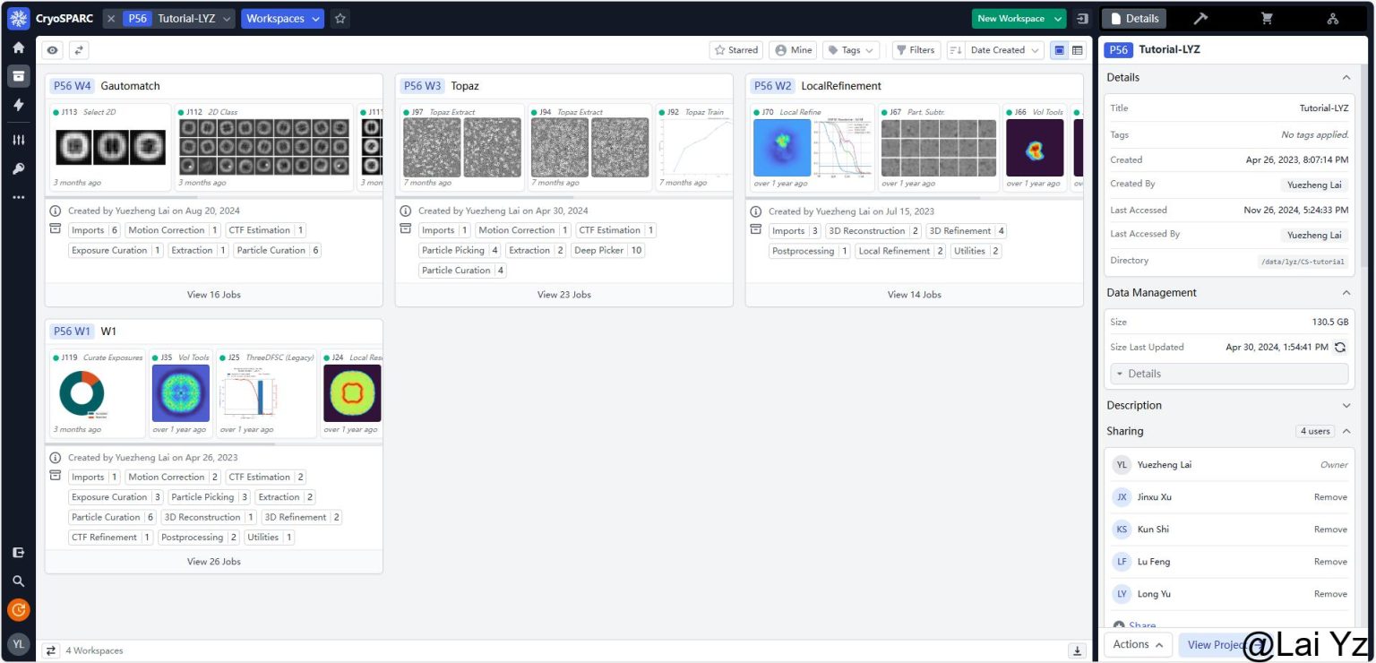Open the Date Created sort dropdown

[x=995, y=50]
